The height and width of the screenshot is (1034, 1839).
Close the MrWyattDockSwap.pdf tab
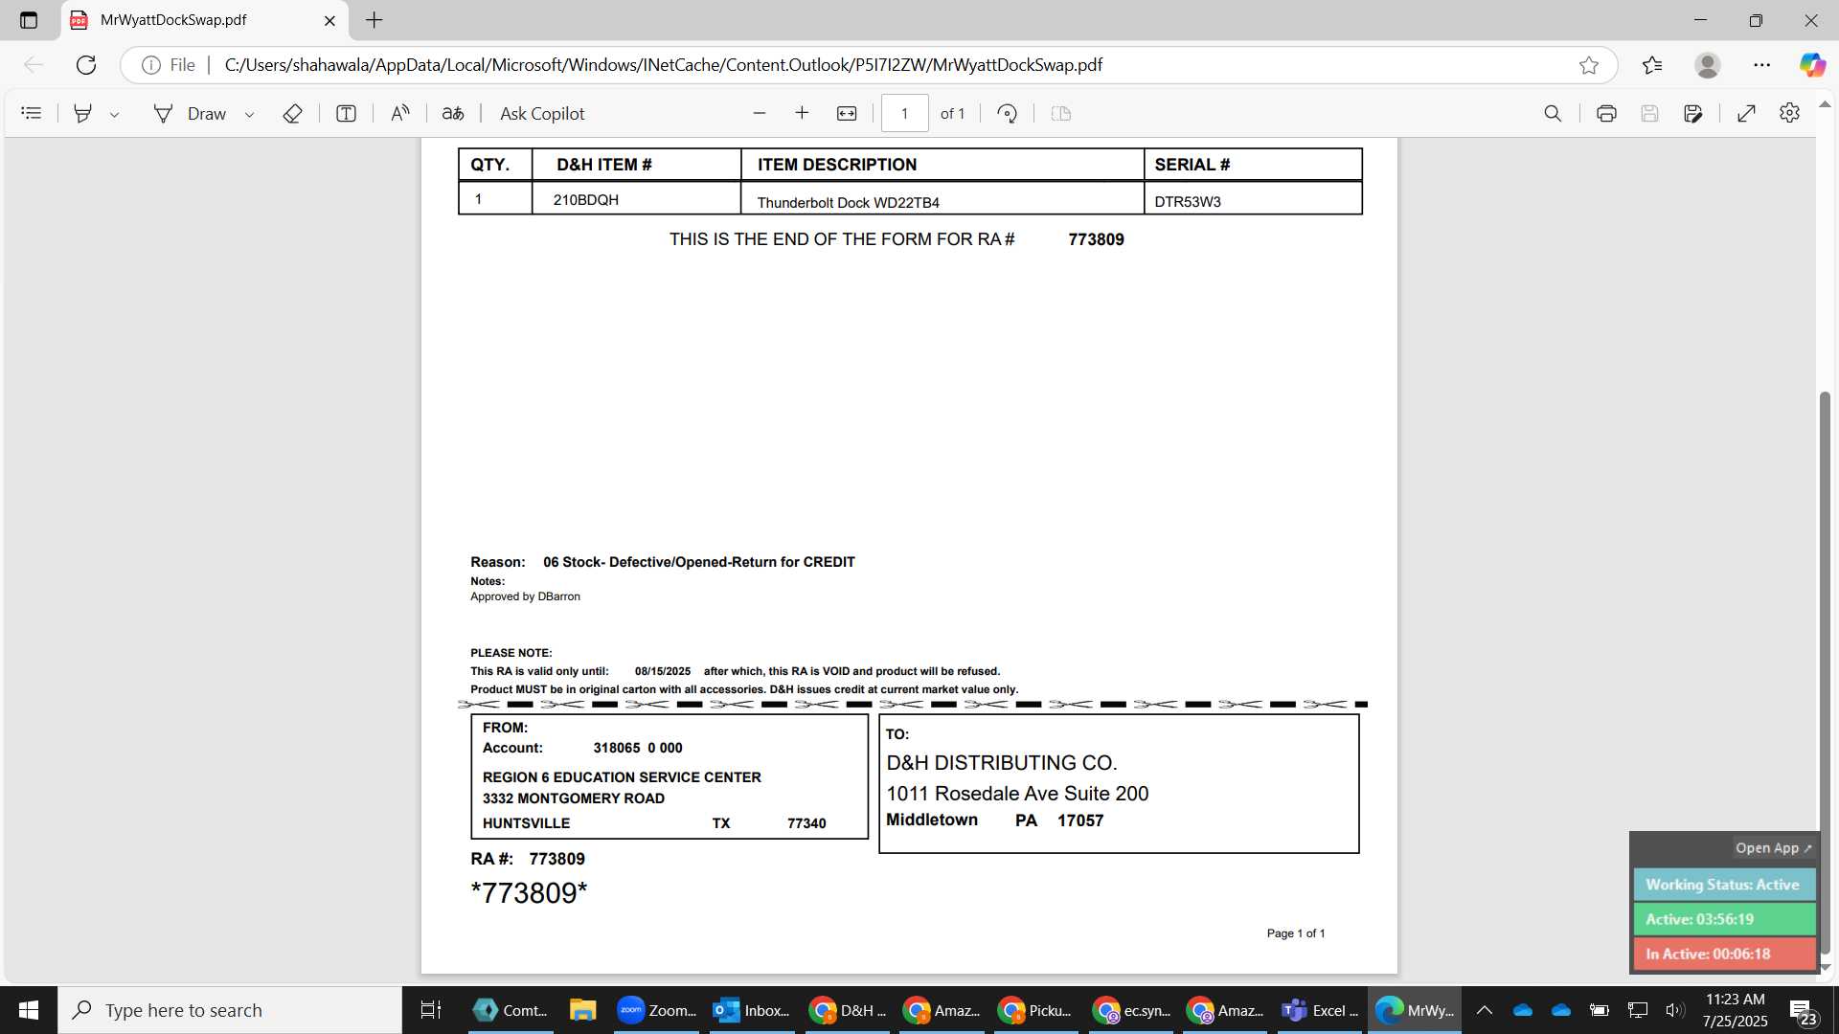tap(329, 20)
